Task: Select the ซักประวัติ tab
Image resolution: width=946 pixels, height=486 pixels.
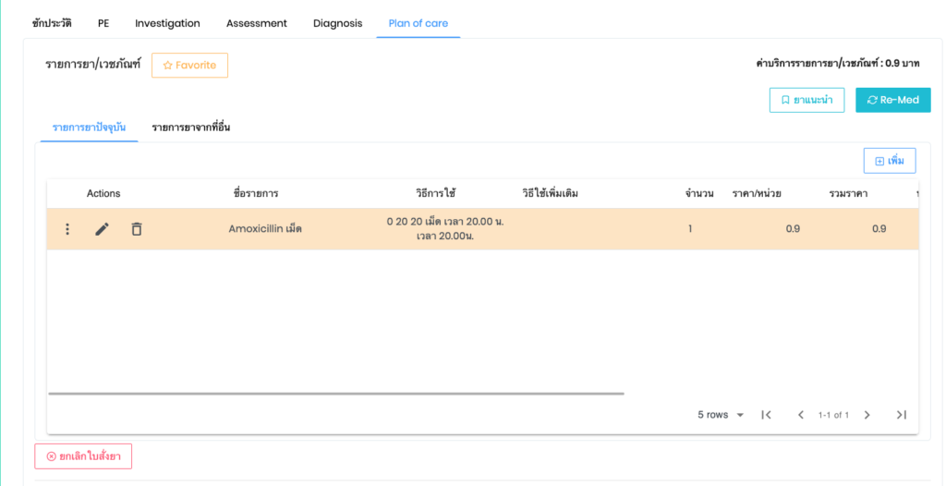Action: [x=52, y=23]
